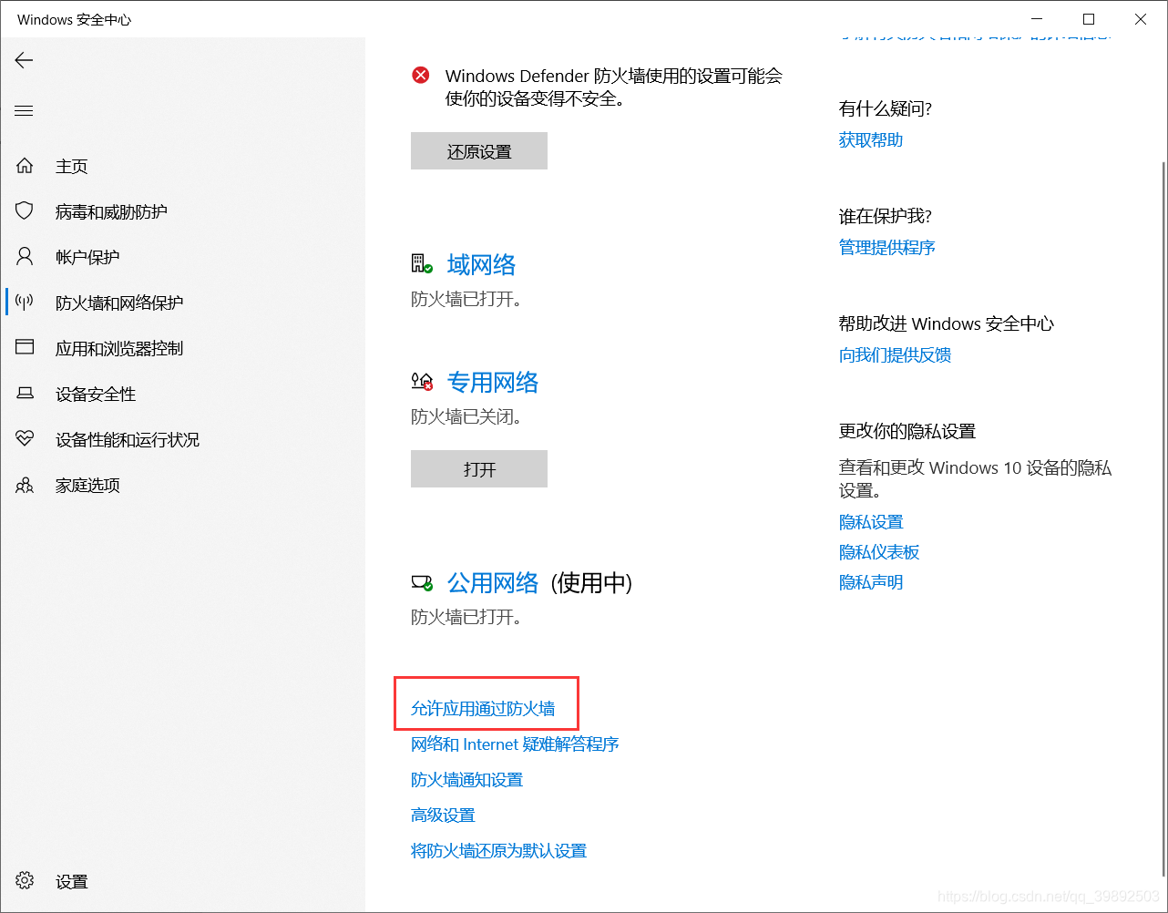Click the family options people icon
The height and width of the screenshot is (913, 1168).
25,485
